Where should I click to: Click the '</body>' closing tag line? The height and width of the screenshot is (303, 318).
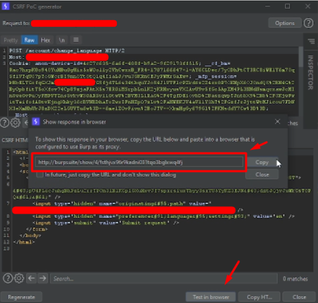point(30,236)
